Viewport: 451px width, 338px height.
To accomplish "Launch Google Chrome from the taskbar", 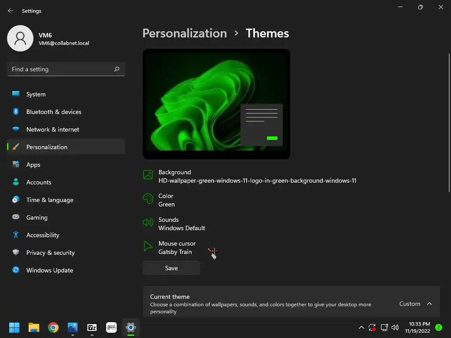I will point(53,327).
